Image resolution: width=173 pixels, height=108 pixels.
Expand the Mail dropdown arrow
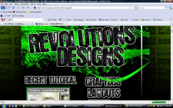point(72,20)
